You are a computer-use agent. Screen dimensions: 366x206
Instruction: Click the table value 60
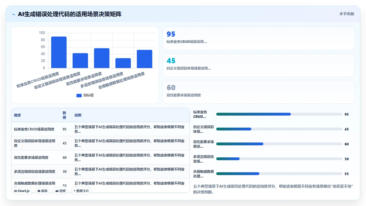point(65,158)
